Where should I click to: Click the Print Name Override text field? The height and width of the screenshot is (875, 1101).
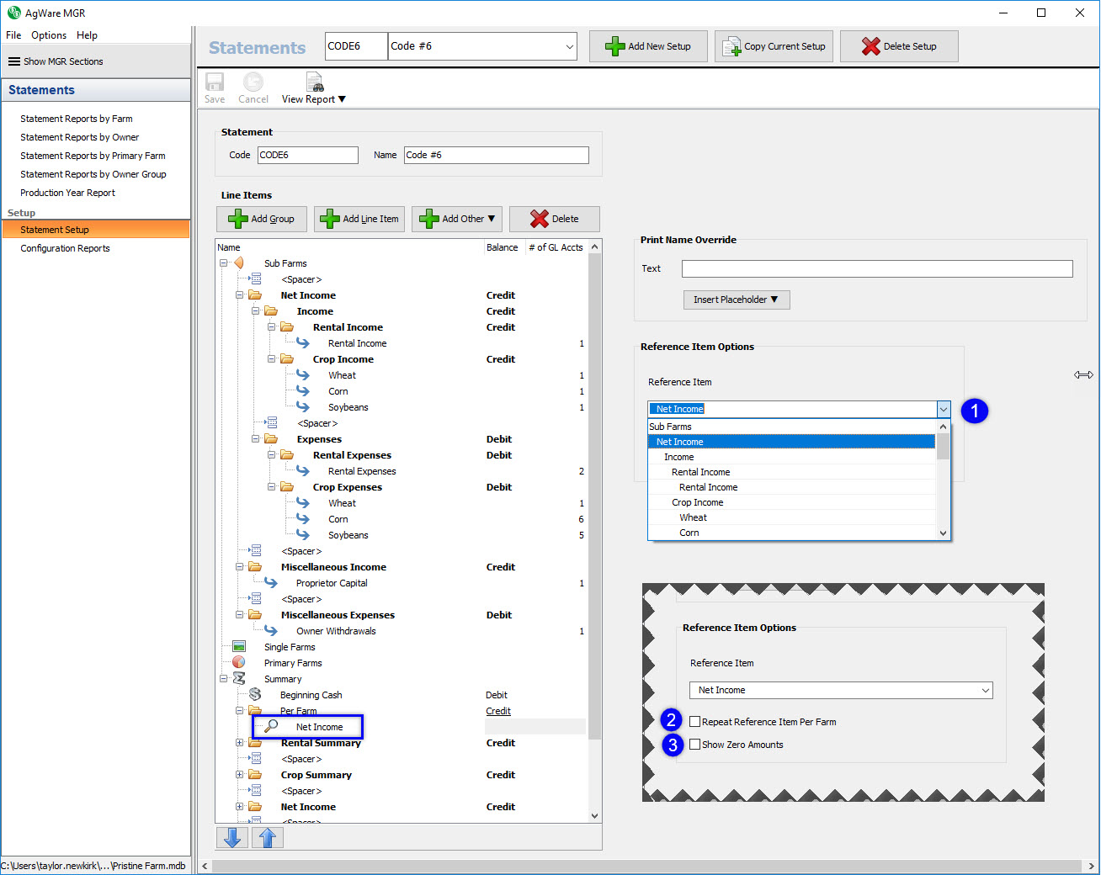pyautogui.click(x=876, y=268)
